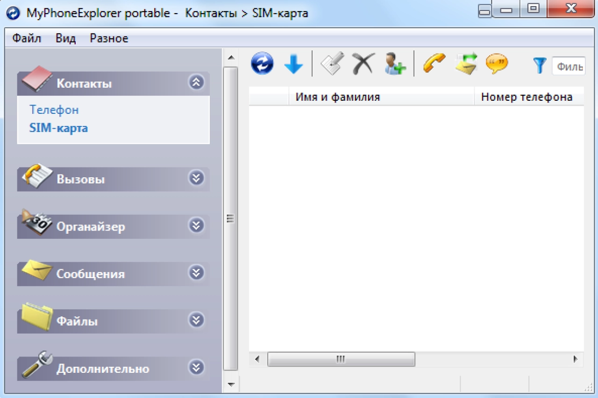Close the MyPhoneExplorer window

coord(570,10)
